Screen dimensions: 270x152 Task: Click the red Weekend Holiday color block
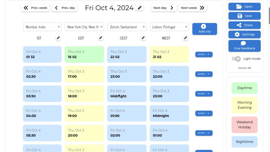point(244,124)
